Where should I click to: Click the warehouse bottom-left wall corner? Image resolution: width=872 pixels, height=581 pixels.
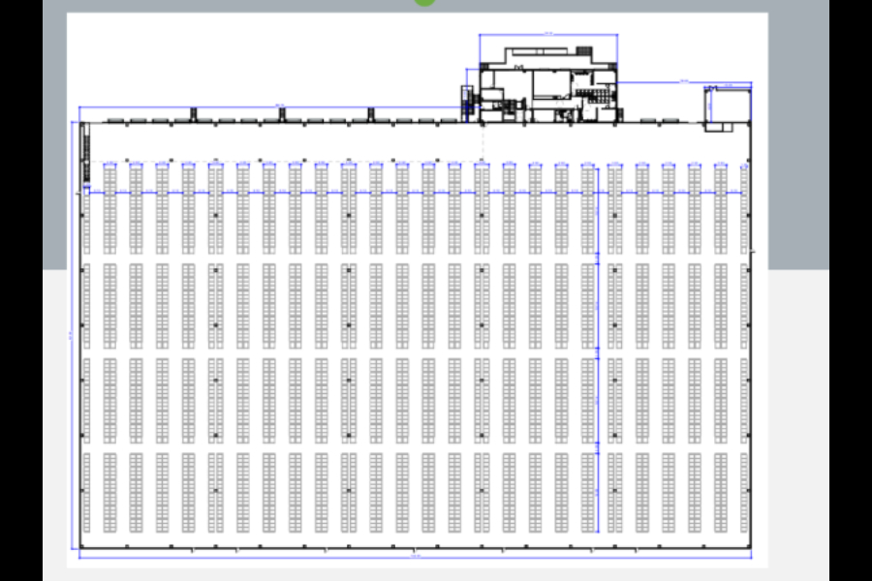[79, 548]
